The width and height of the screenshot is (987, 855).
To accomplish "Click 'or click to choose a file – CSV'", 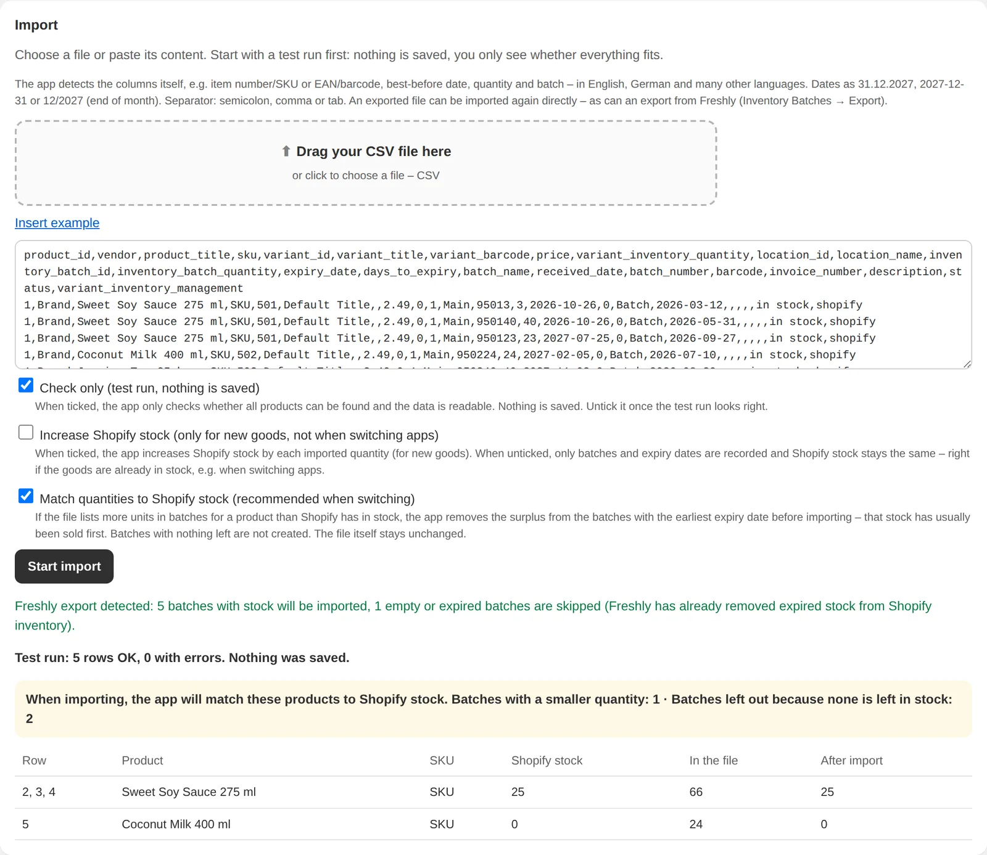I will [x=366, y=176].
